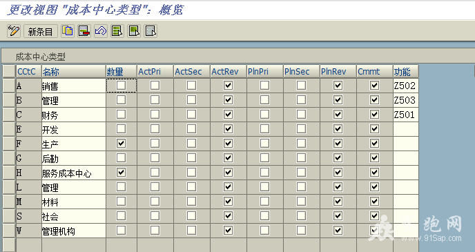
Task: Click the select block toolbar icon
Action: coord(134,31)
